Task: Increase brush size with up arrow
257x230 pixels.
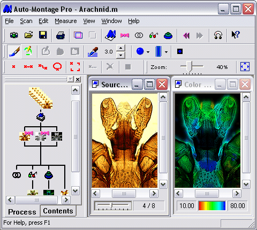Action: point(121,48)
